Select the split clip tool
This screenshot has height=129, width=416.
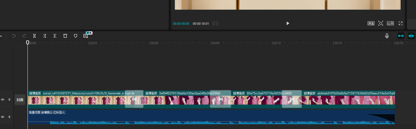[x=34, y=36]
